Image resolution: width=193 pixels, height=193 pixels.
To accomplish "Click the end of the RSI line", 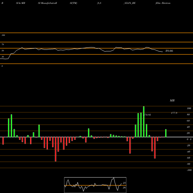I will pyautogui.click(x=163, y=52).
